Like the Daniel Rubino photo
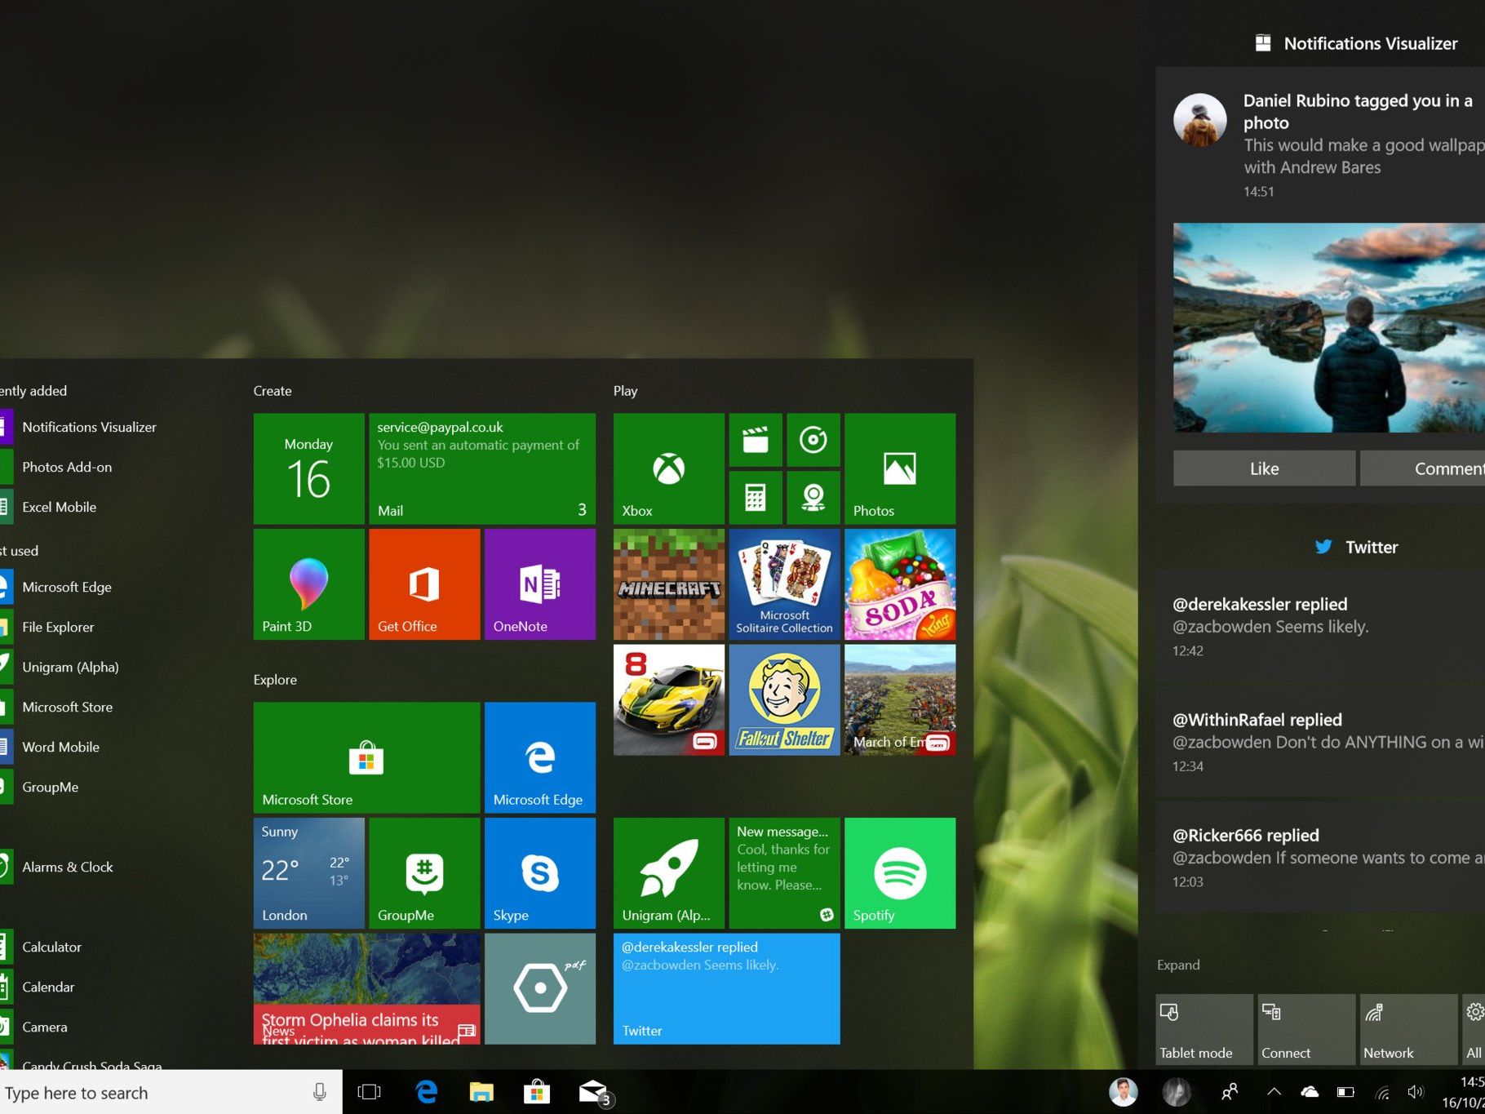 [x=1264, y=468]
